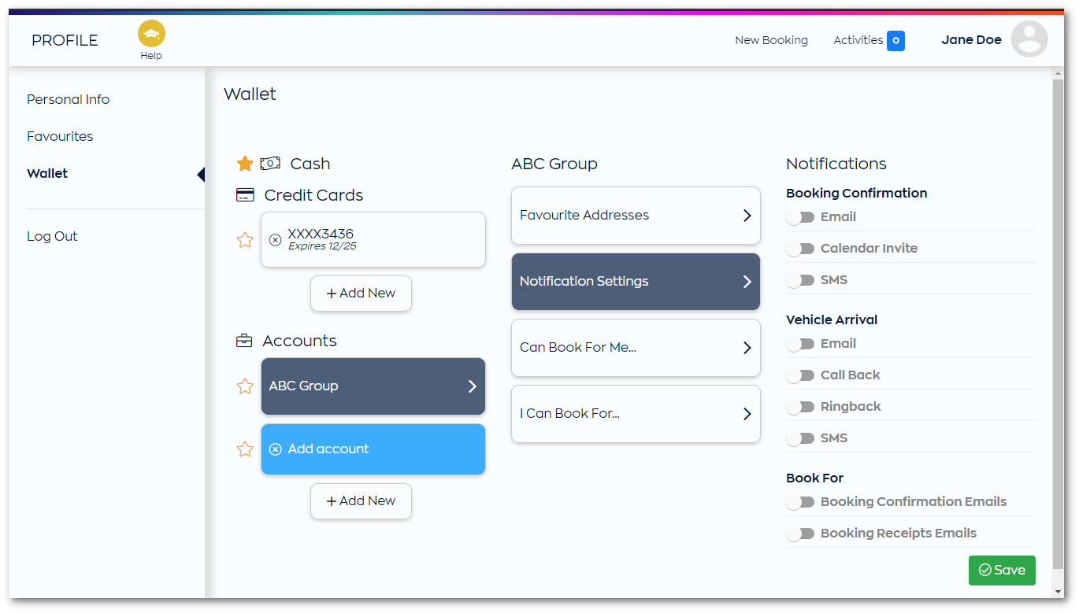
Task: Click the PROFILE title
Action: [x=65, y=40]
